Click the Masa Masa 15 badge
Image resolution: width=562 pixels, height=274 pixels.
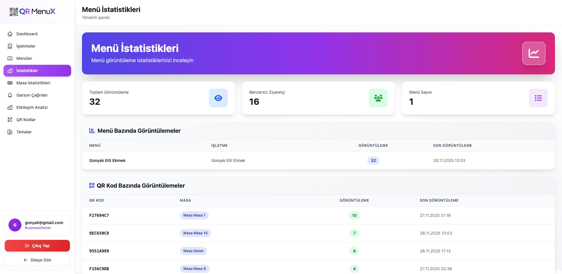click(195, 233)
